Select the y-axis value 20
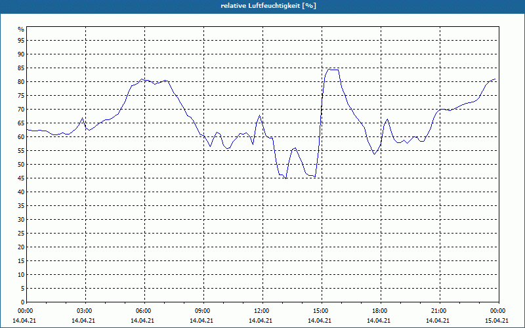525x328 pixels. [x=21, y=247]
